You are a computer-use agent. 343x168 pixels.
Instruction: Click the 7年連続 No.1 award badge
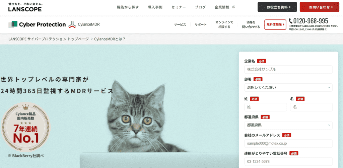[26, 128]
